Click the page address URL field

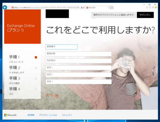click(x=45, y=7)
